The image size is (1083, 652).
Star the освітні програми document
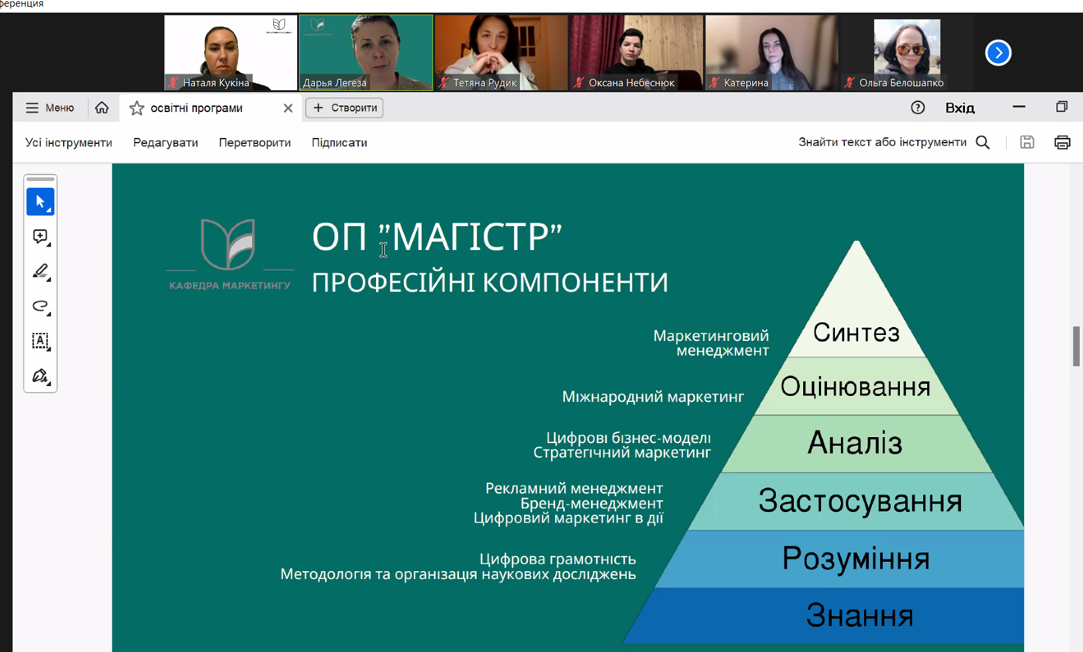(x=137, y=108)
